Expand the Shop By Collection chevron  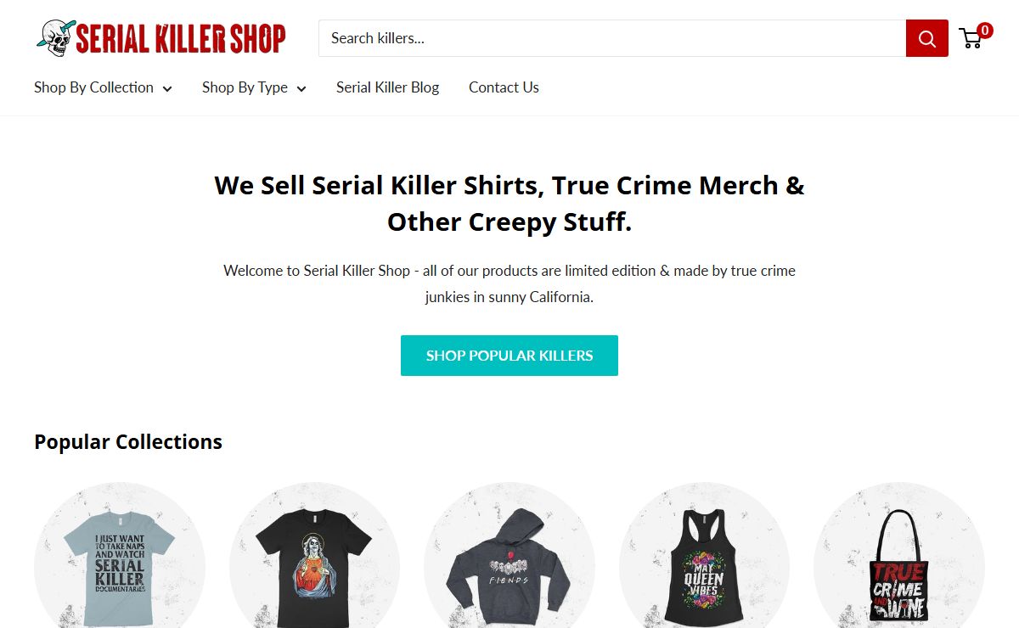[x=167, y=88]
